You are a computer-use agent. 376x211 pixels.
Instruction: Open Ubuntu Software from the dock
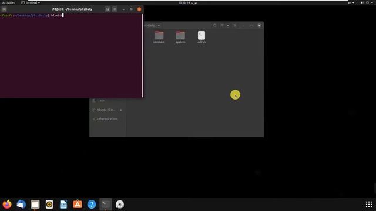coord(78,205)
